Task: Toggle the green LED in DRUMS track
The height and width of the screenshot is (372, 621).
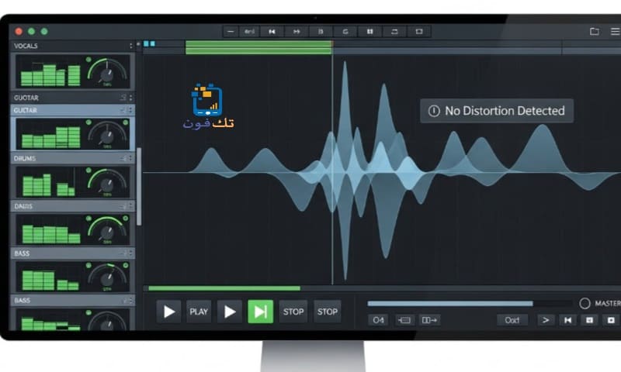Action: tap(88, 170)
